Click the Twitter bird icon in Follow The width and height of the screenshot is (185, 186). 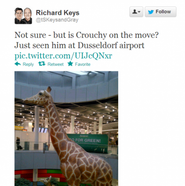click(x=151, y=12)
